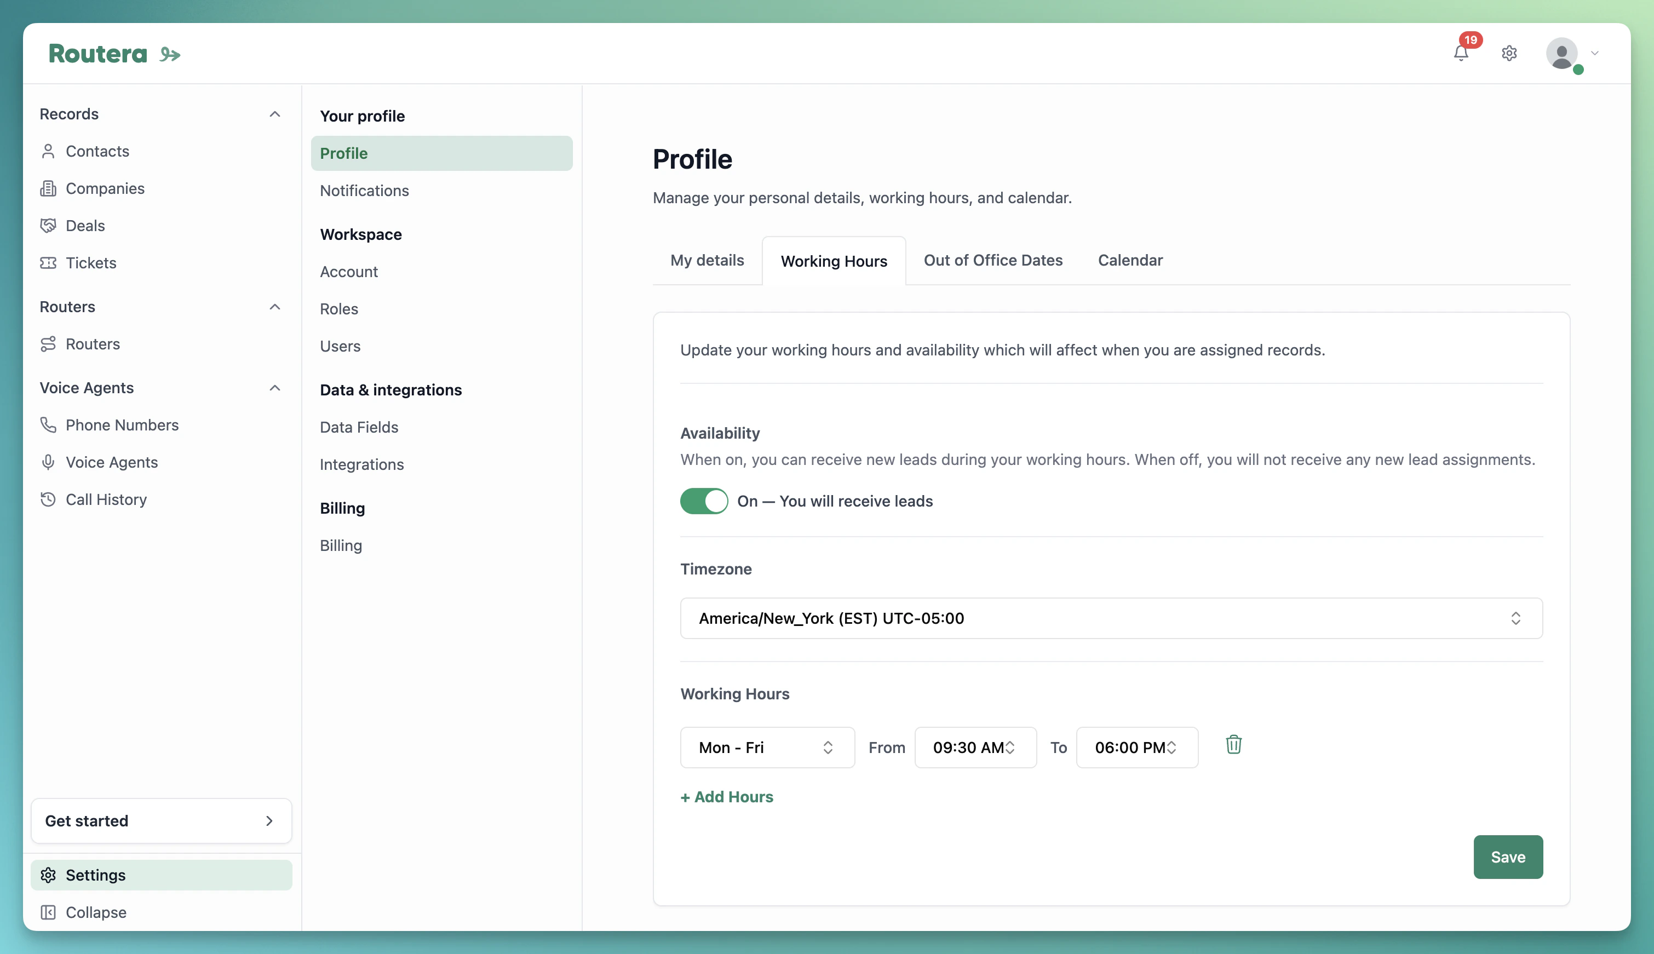Go to Companies
The width and height of the screenshot is (1654, 954).
[x=105, y=189]
